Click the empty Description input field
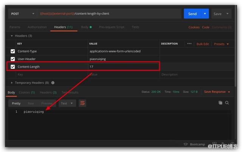Screen dimensions: 242x152 (197, 75)
